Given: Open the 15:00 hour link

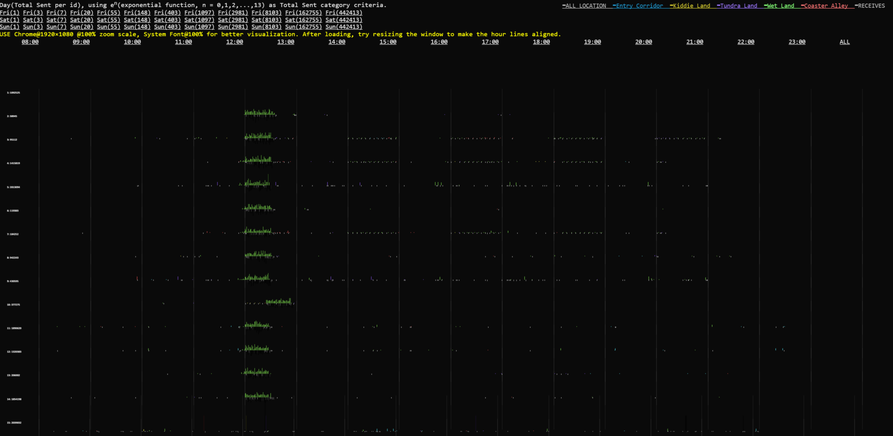Looking at the screenshot, I should (388, 42).
